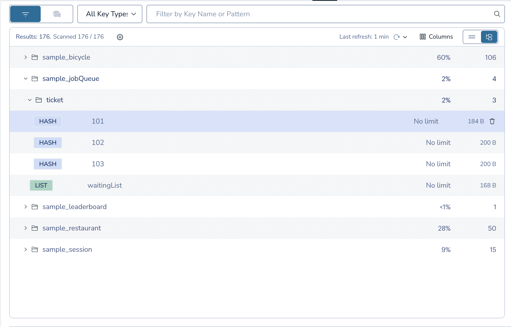Image resolution: width=511 pixels, height=327 pixels.
Task: Open the waitingList list key
Action: (105, 185)
